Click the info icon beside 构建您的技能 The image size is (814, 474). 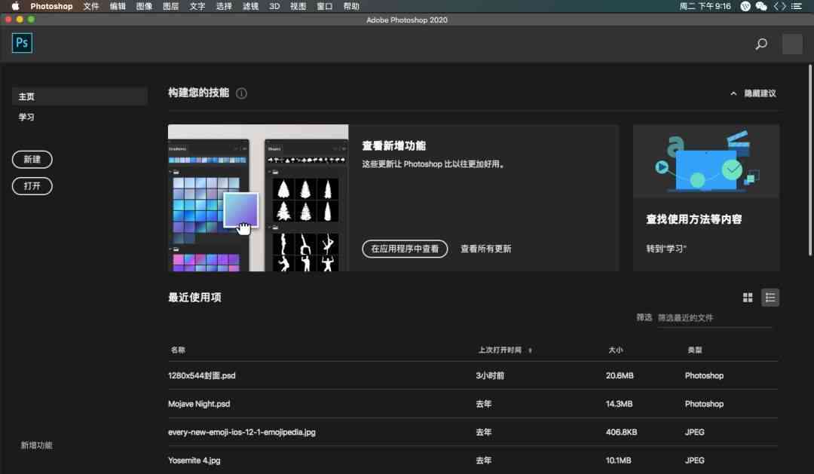click(x=241, y=93)
